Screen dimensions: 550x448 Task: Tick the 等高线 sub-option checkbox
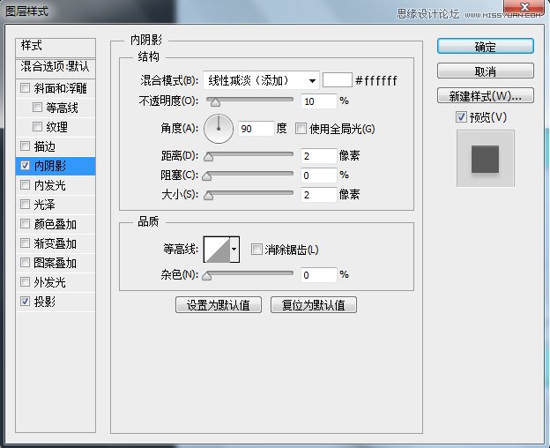tap(37, 107)
